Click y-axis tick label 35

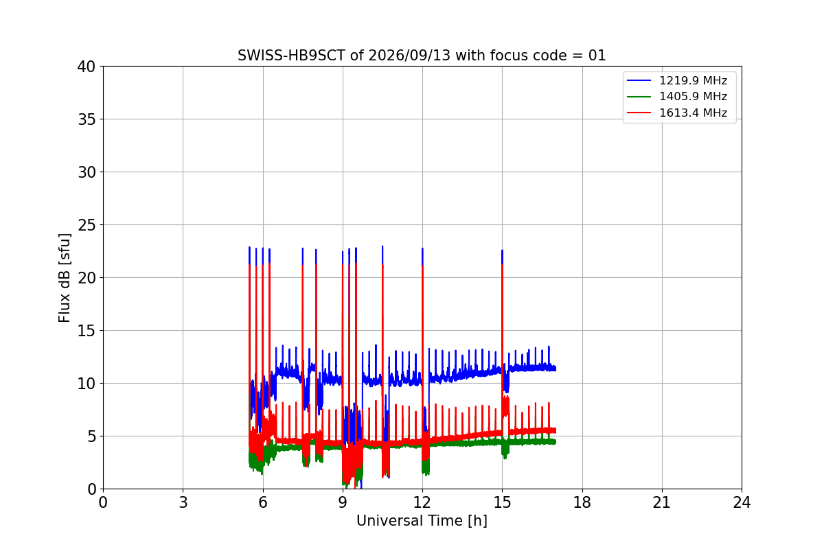pos(87,119)
